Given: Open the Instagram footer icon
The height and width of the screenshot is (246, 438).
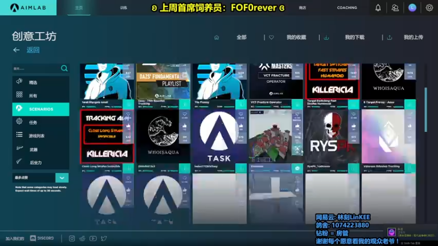Looking at the screenshot, I should (x=72, y=238).
